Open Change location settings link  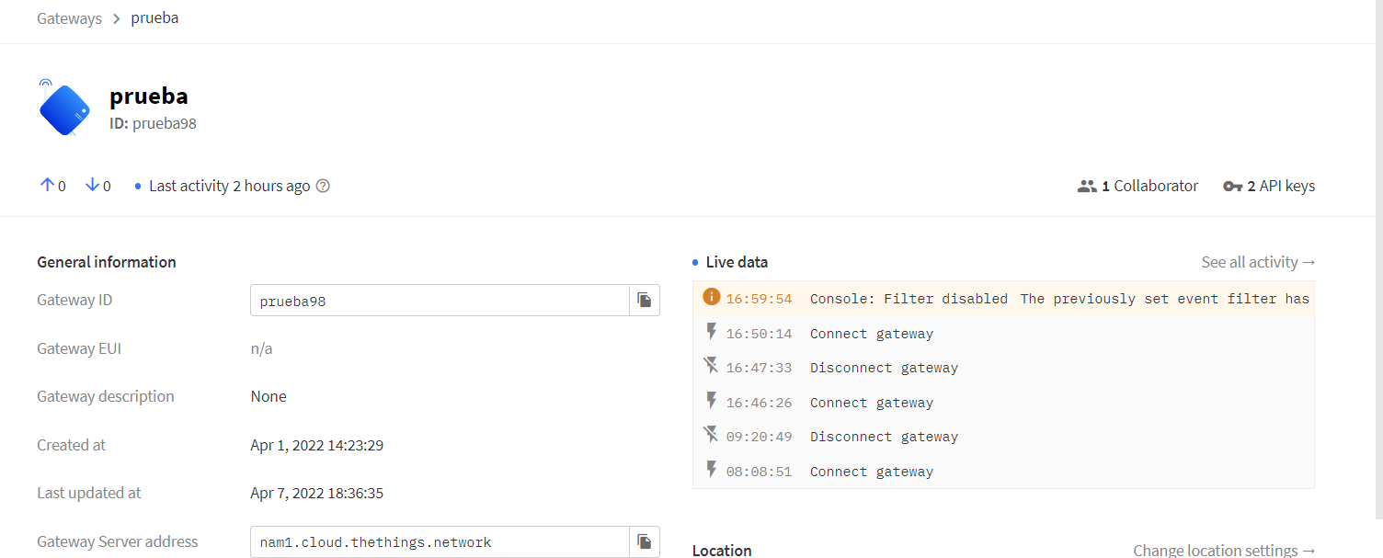tap(1224, 550)
